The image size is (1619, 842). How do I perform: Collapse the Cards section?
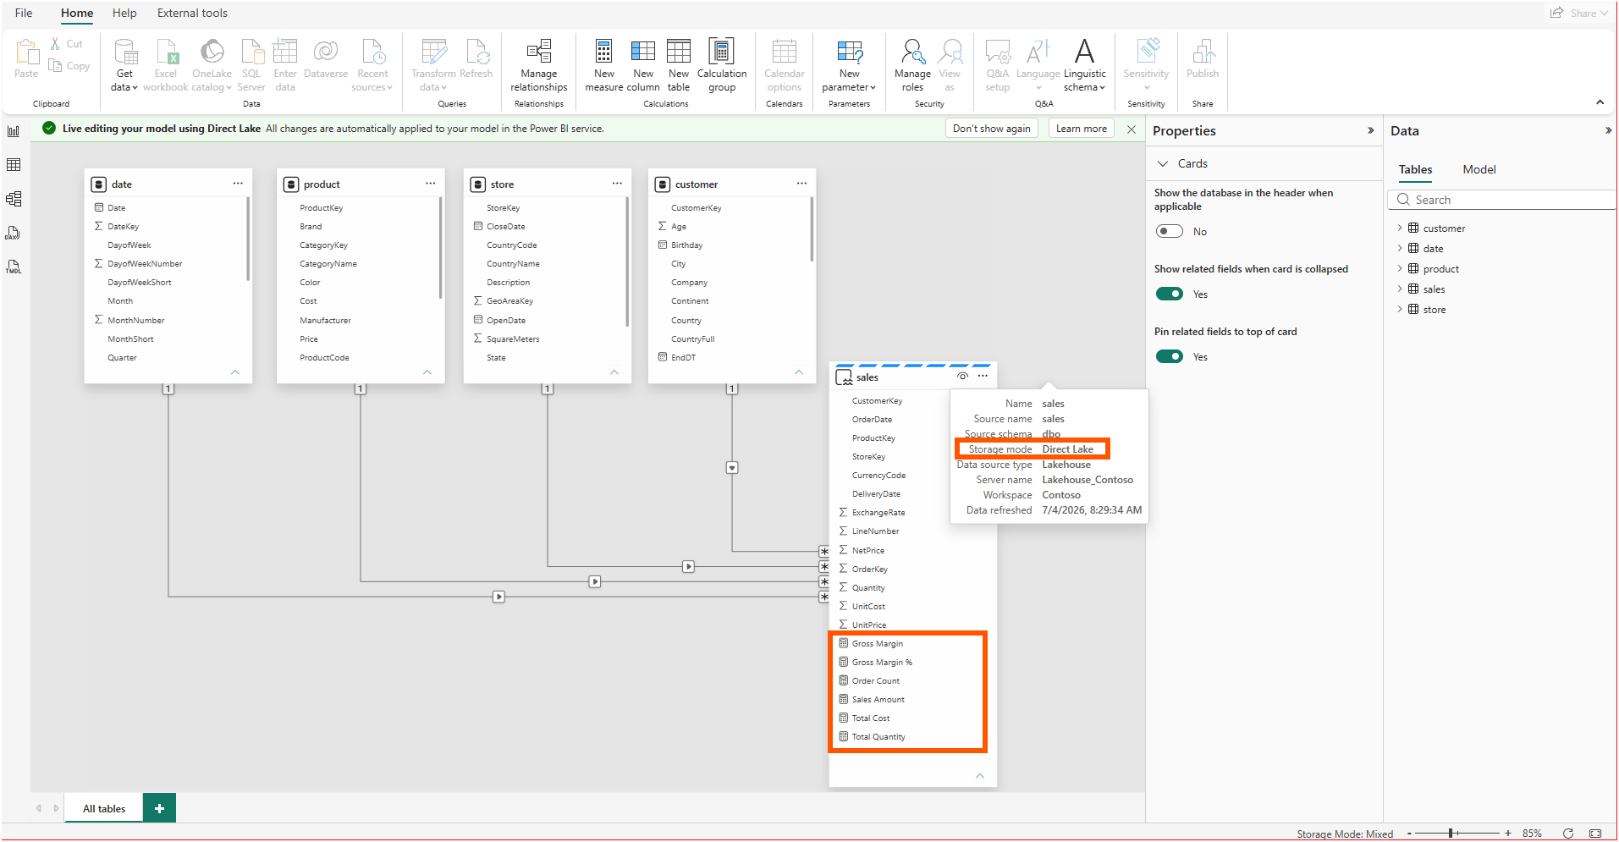coord(1163,163)
